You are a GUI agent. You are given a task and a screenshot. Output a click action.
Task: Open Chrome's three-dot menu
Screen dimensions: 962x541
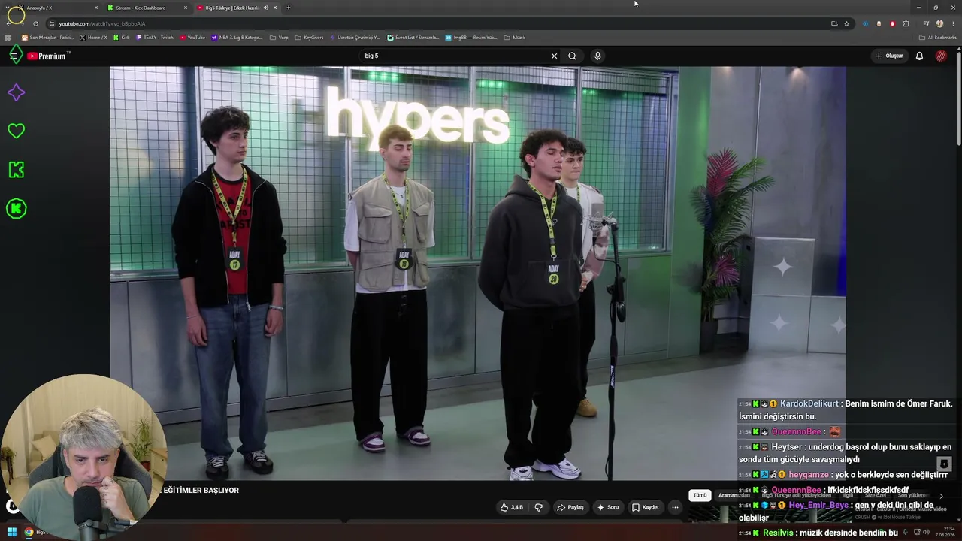coord(952,23)
